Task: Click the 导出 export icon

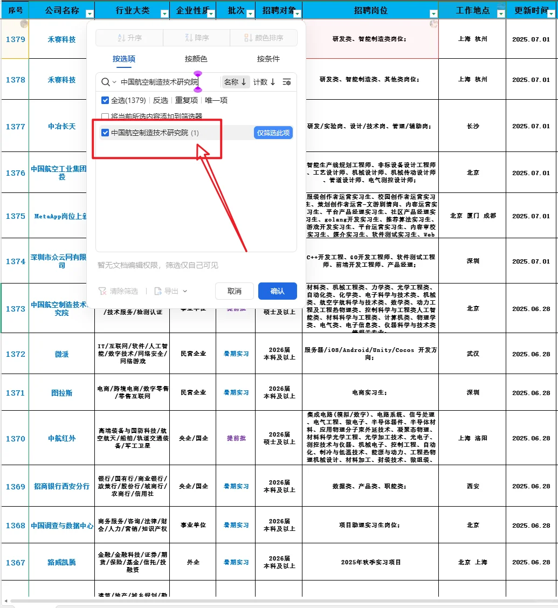Action: [x=158, y=291]
